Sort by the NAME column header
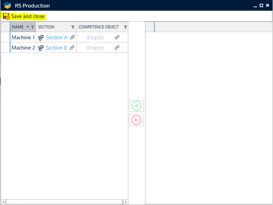This screenshot has height=205, width=273. click(x=18, y=27)
